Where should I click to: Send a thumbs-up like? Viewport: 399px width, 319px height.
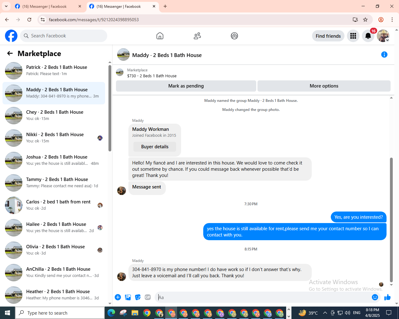tap(387, 297)
